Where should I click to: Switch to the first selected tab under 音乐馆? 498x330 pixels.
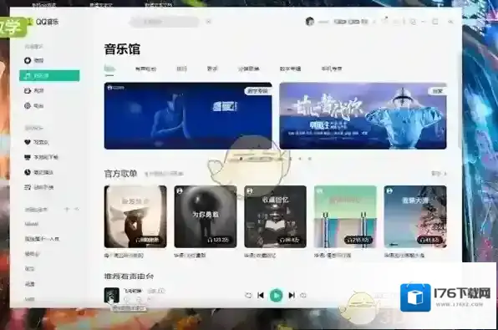(x=109, y=69)
